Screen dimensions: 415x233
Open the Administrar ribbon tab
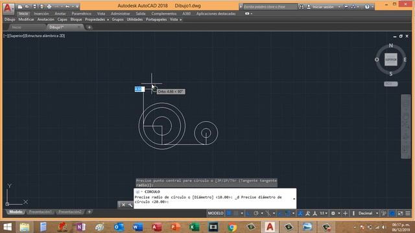click(x=120, y=14)
